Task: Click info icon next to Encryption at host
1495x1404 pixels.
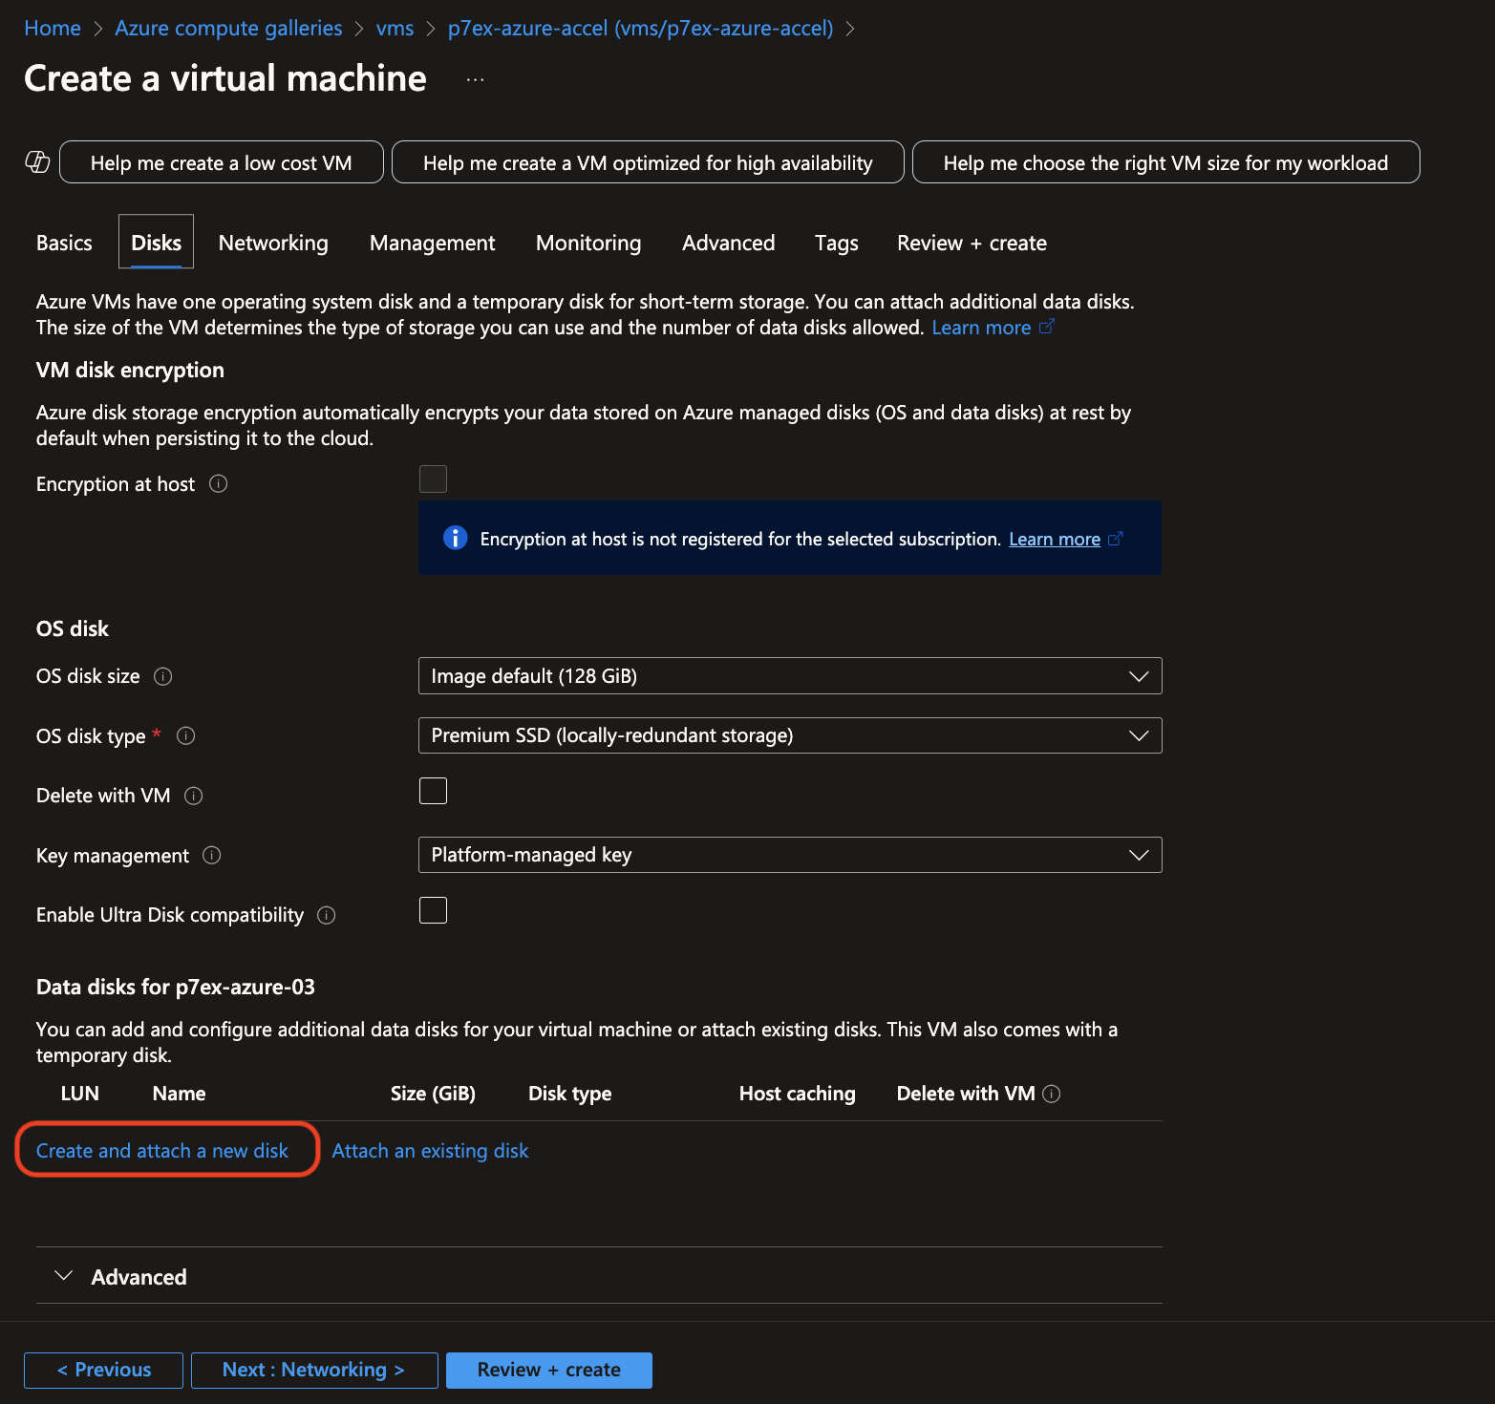Action: coord(218,484)
